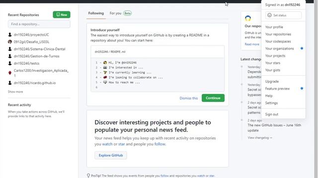The width and height of the screenshot is (318, 178).
Task: Open dn192246/testcs repository
Action: 26,63
